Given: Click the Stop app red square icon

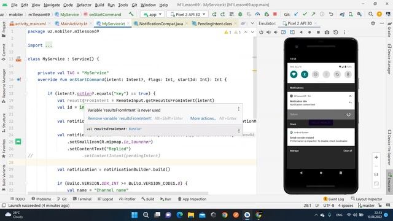Looking at the screenshot, I should [275, 14].
